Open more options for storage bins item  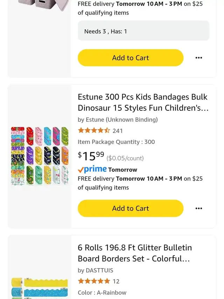click(199, 58)
